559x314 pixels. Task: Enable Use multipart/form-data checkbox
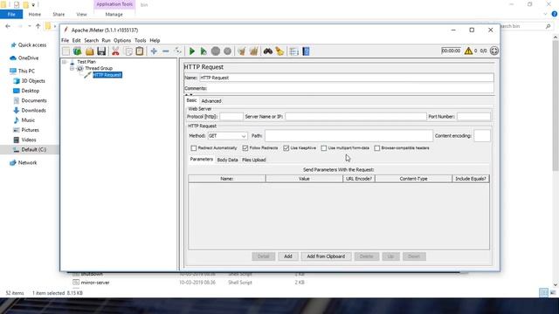(324, 147)
